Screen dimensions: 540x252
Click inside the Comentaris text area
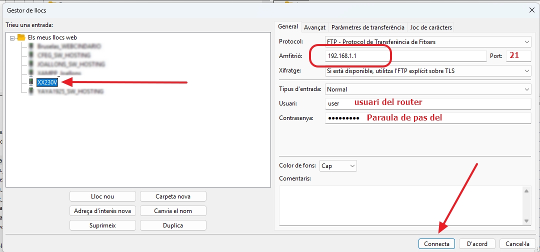tap(401, 205)
